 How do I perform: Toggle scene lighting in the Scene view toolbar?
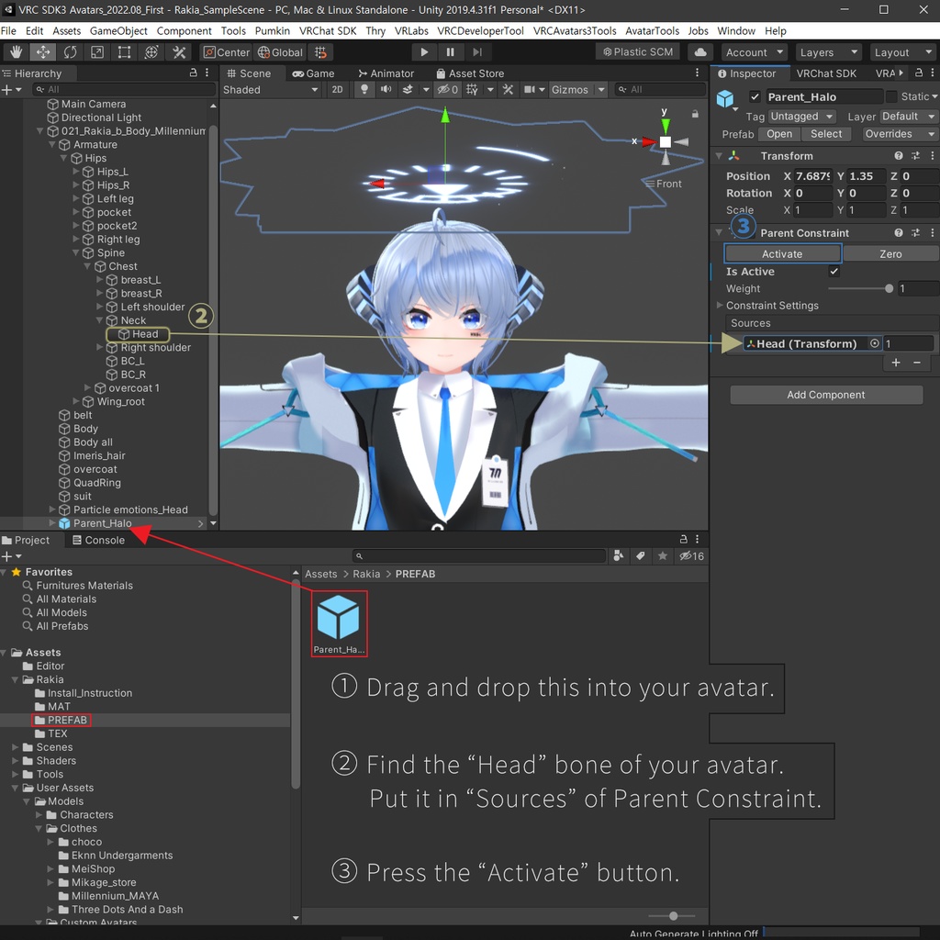pos(364,89)
